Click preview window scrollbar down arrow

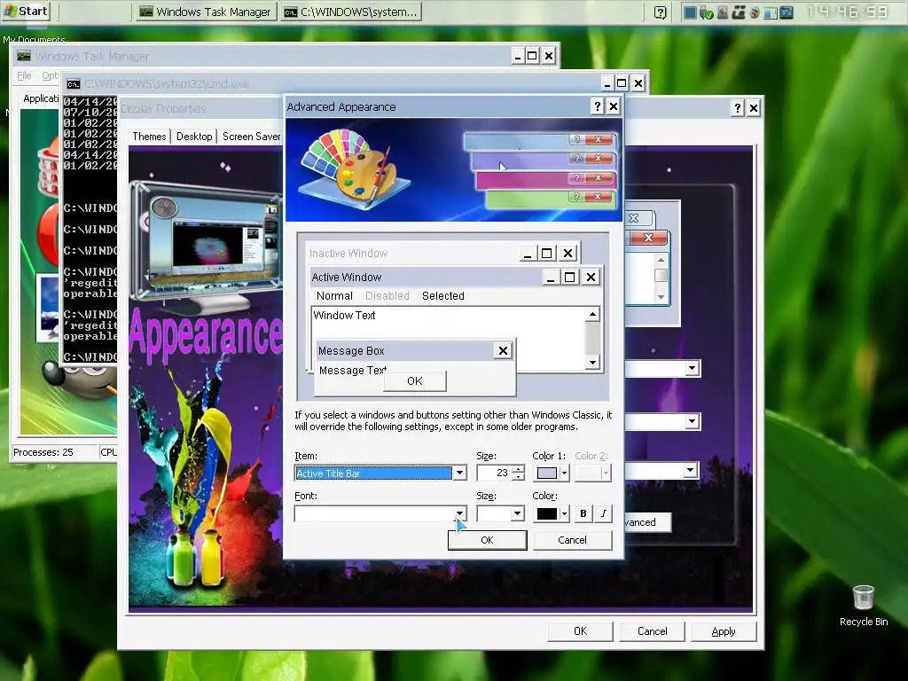pyautogui.click(x=592, y=363)
